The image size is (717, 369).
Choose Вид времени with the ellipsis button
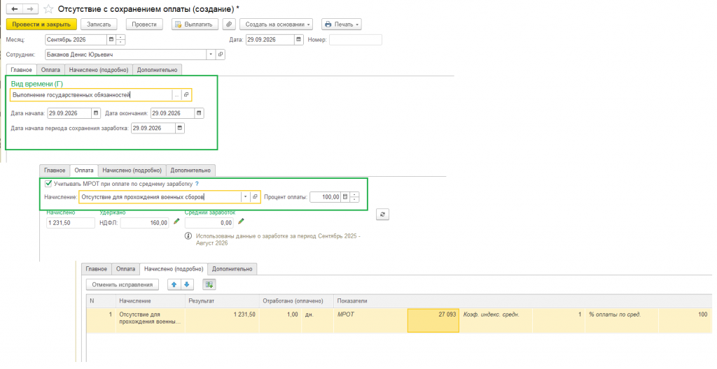pos(176,95)
